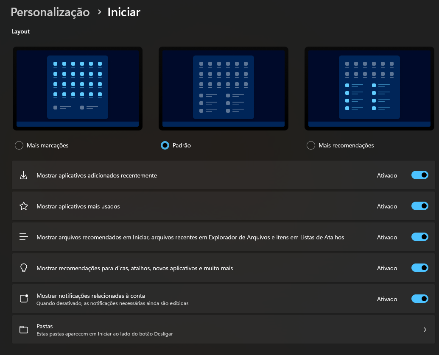Viewport: 439px width, 355px height.
Task: Click the breadcrumb chevron separator
Action: click(99, 12)
